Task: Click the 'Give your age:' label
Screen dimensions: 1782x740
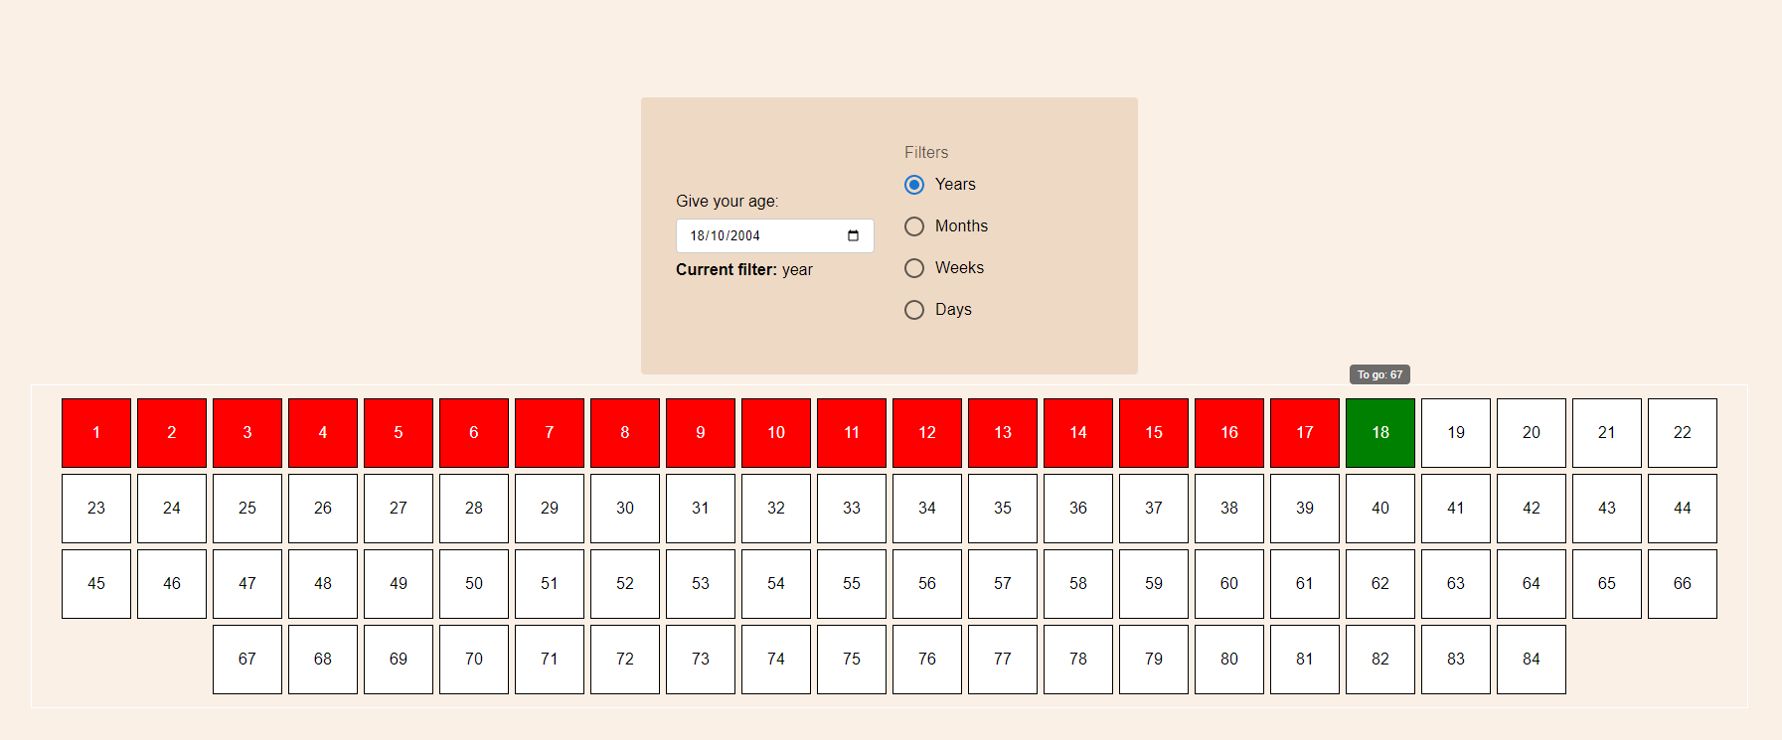Action: 727,201
